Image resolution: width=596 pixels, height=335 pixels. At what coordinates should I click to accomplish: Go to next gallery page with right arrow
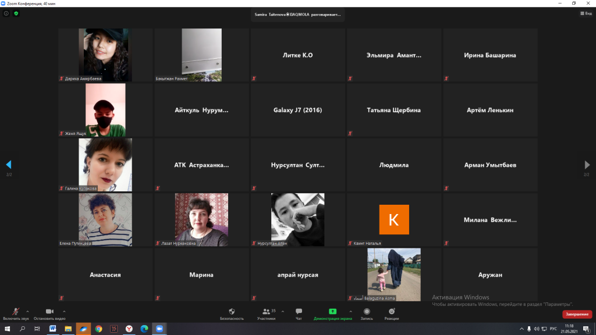tap(587, 165)
